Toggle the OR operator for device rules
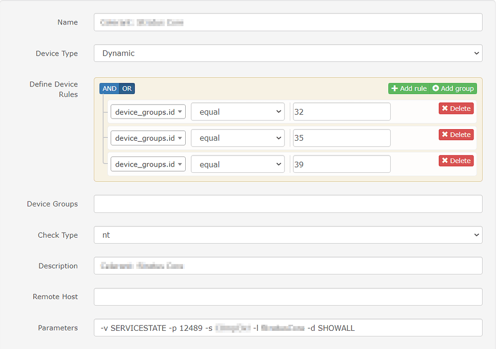The height and width of the screenshot is (349, 498). [x=127, y=88]
